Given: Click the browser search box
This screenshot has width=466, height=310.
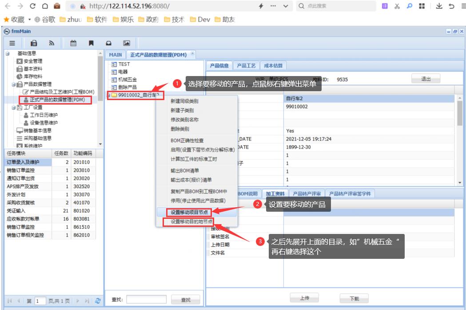Looking at the screenshot, I should (x=336, y=6).
